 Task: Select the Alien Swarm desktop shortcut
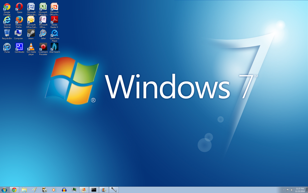(54, 48)
